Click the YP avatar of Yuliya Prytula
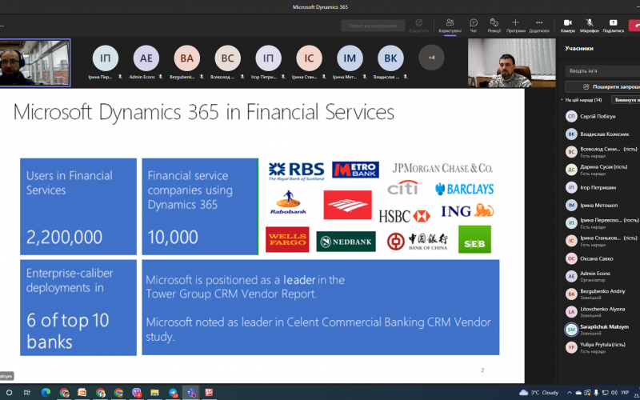This screenshot has width=640, height=400. (571, 347)
